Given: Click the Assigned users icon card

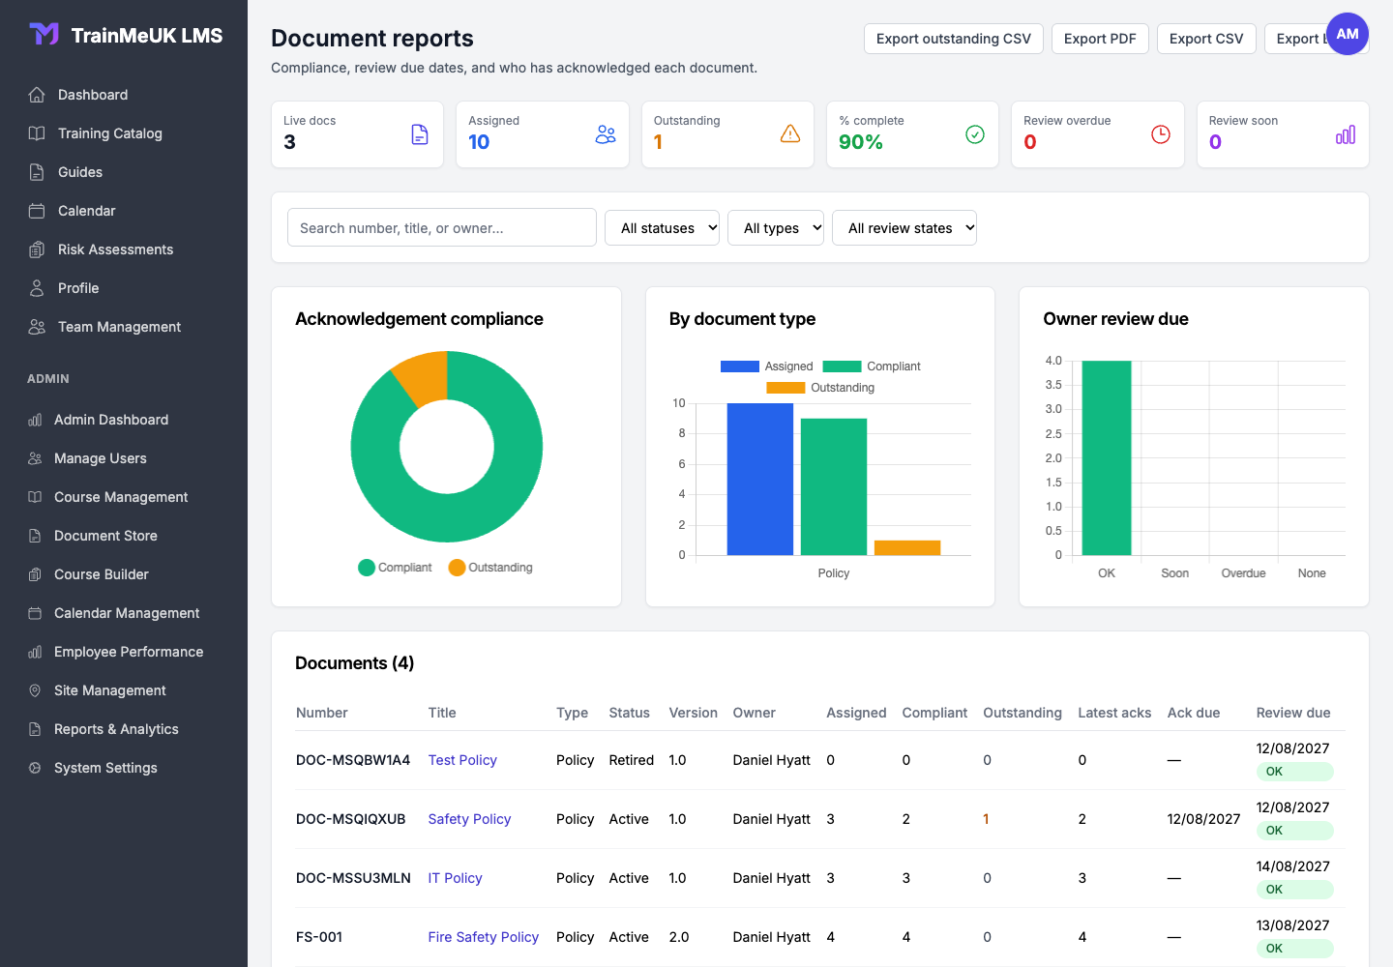Looking at the screenshot, I should tap(606, 134).
